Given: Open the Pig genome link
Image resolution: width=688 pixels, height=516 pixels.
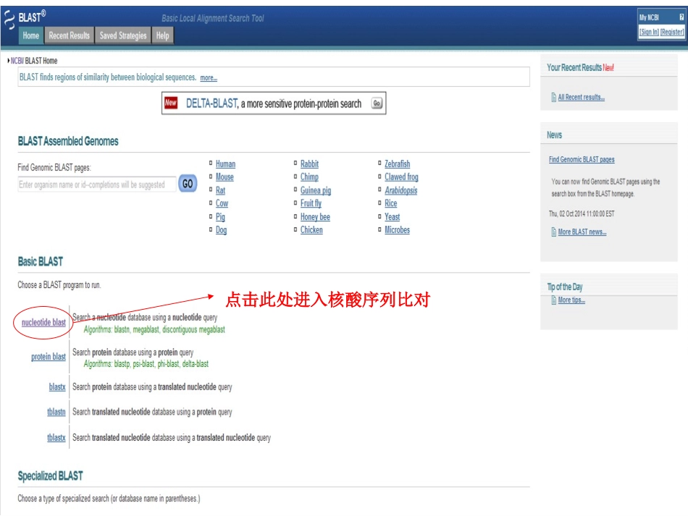Looking at the screenshot, I should pyautogui.click(x=220, y=216).
